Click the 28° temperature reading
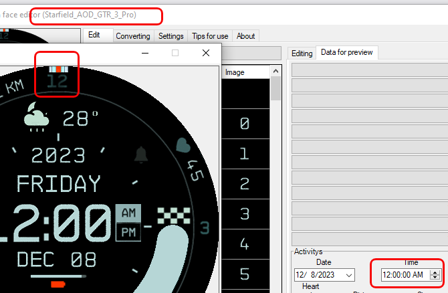 (80, 118)
